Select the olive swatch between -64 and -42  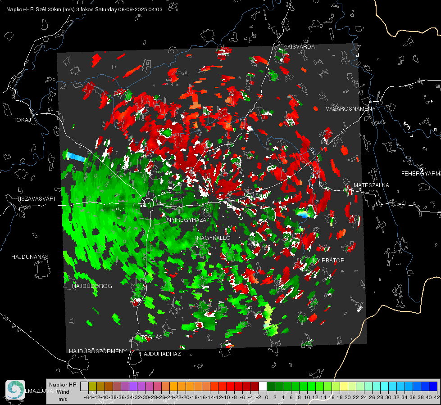pos(92,386)
